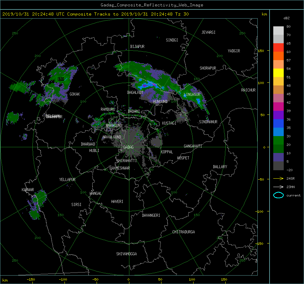Click the SINDHANUR city label
Image resolution: width=304 pixels, height=284 pixels.
pyautogui.click(x=208, y=122)
